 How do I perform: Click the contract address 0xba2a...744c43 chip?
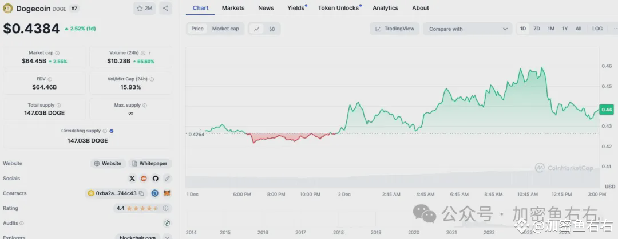click(x=116, y=193)
